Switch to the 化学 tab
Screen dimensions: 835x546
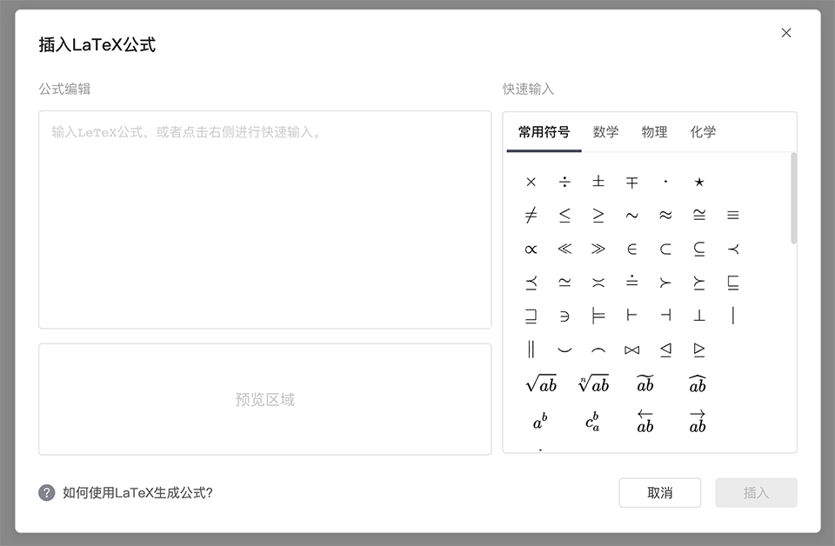(703, 132)
